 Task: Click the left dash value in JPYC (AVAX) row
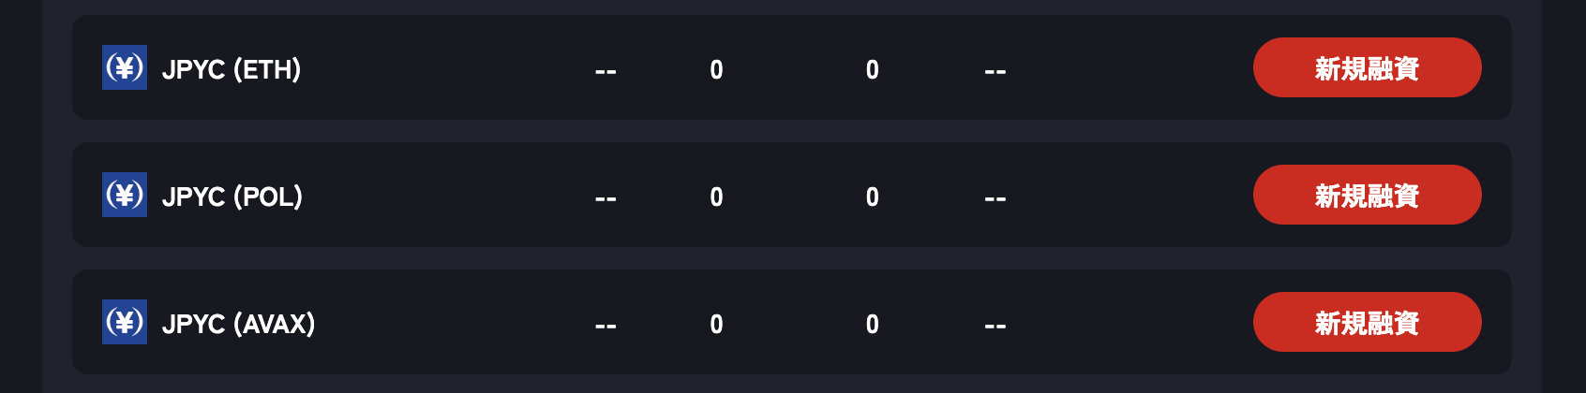pos(606,326)
